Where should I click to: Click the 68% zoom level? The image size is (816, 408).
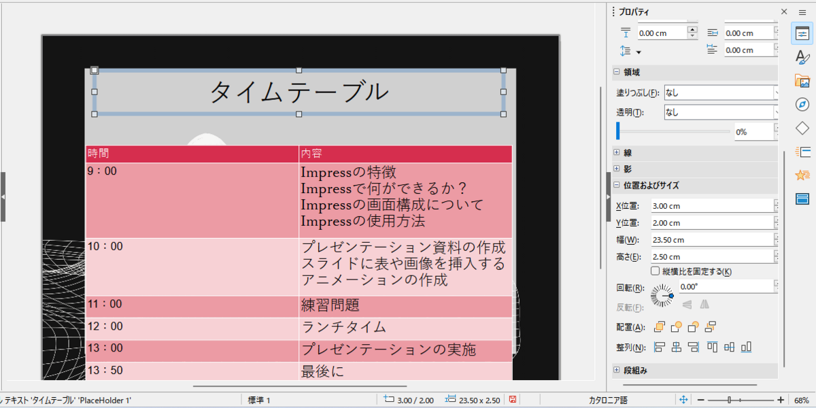click(801, 401)
